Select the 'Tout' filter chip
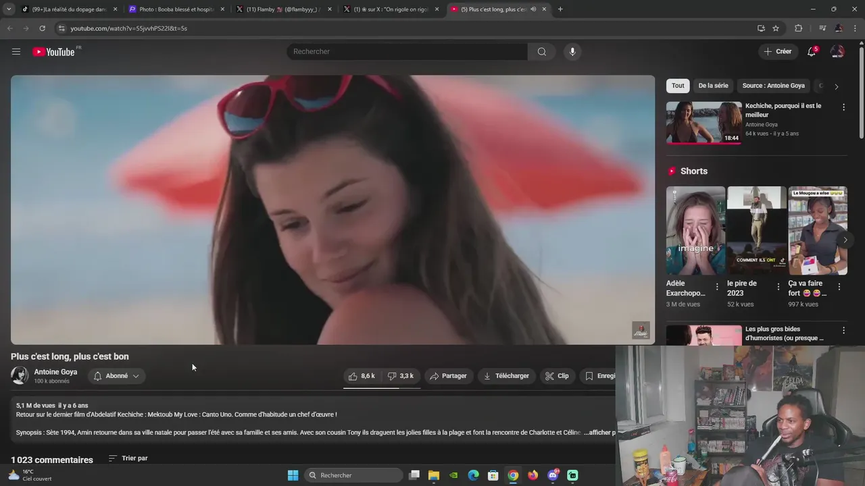The image size is (865, 486). pyautogui.click(x=678, y=86)
